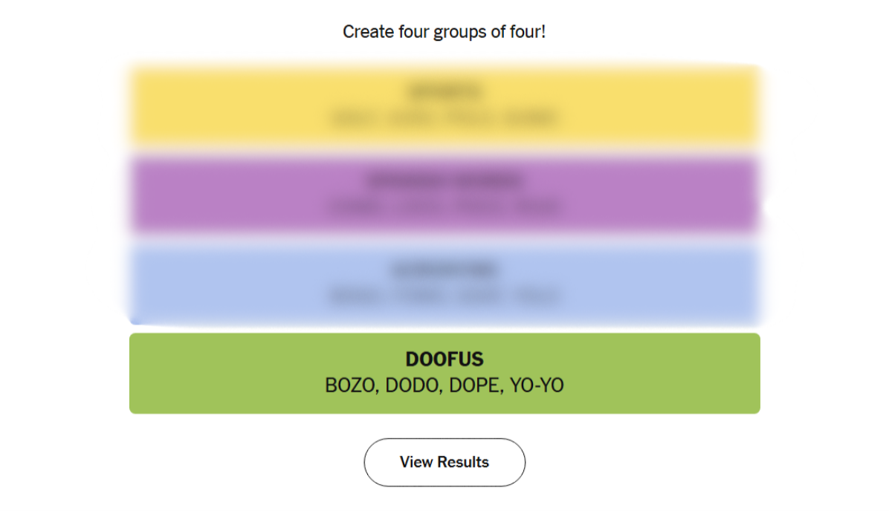The width and height of the screenshot is (889, 511).
Task: Select the word DOPE in the green group
Action: (x=476, y=386)
